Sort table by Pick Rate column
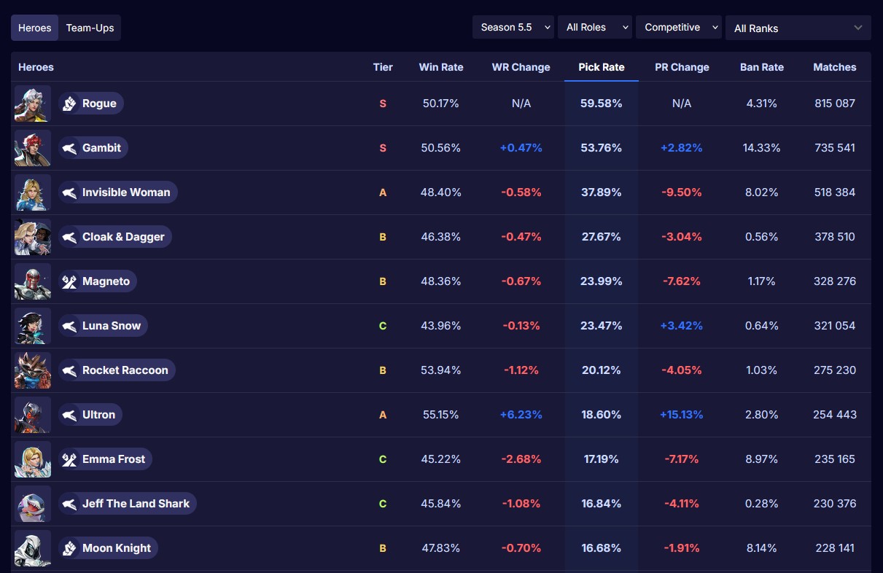 pyautogui.click(x=602, y=67)
